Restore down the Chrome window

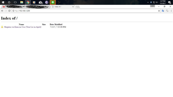coord(164,6)
